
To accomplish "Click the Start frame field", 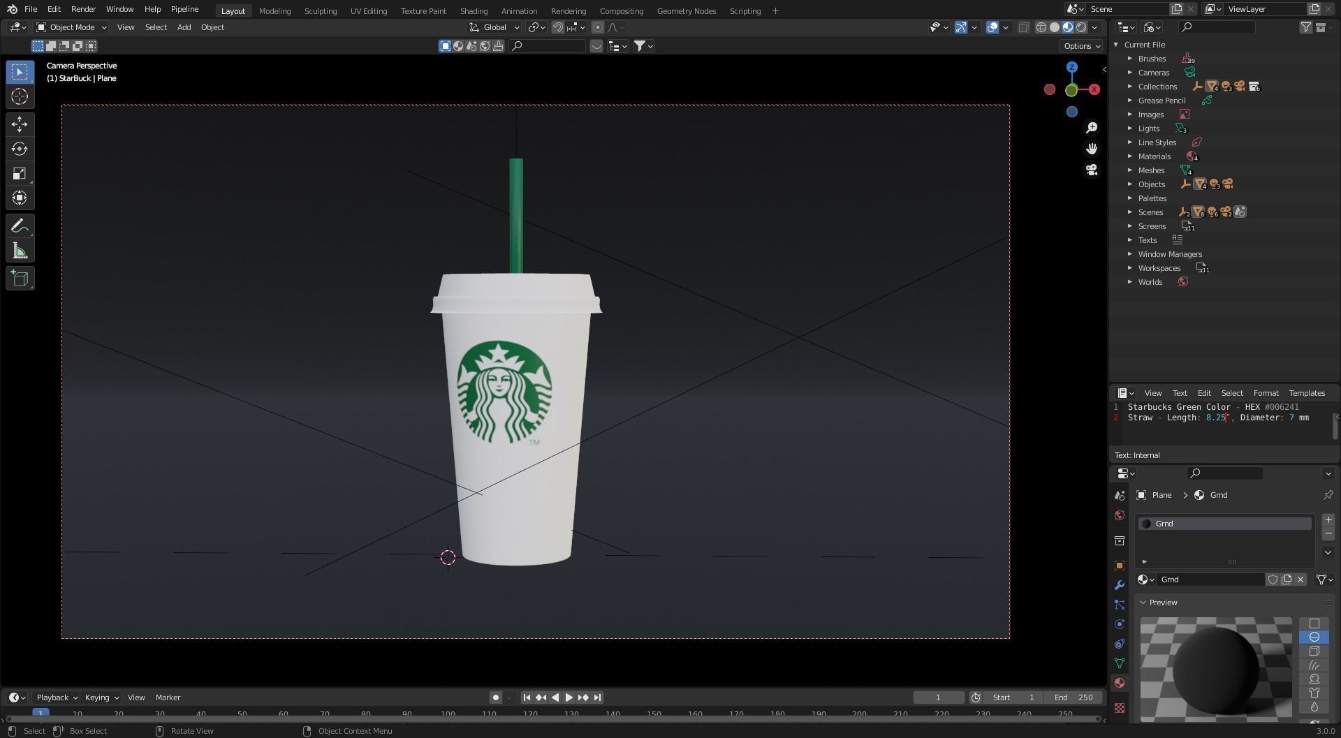I will click(1013, 698).
